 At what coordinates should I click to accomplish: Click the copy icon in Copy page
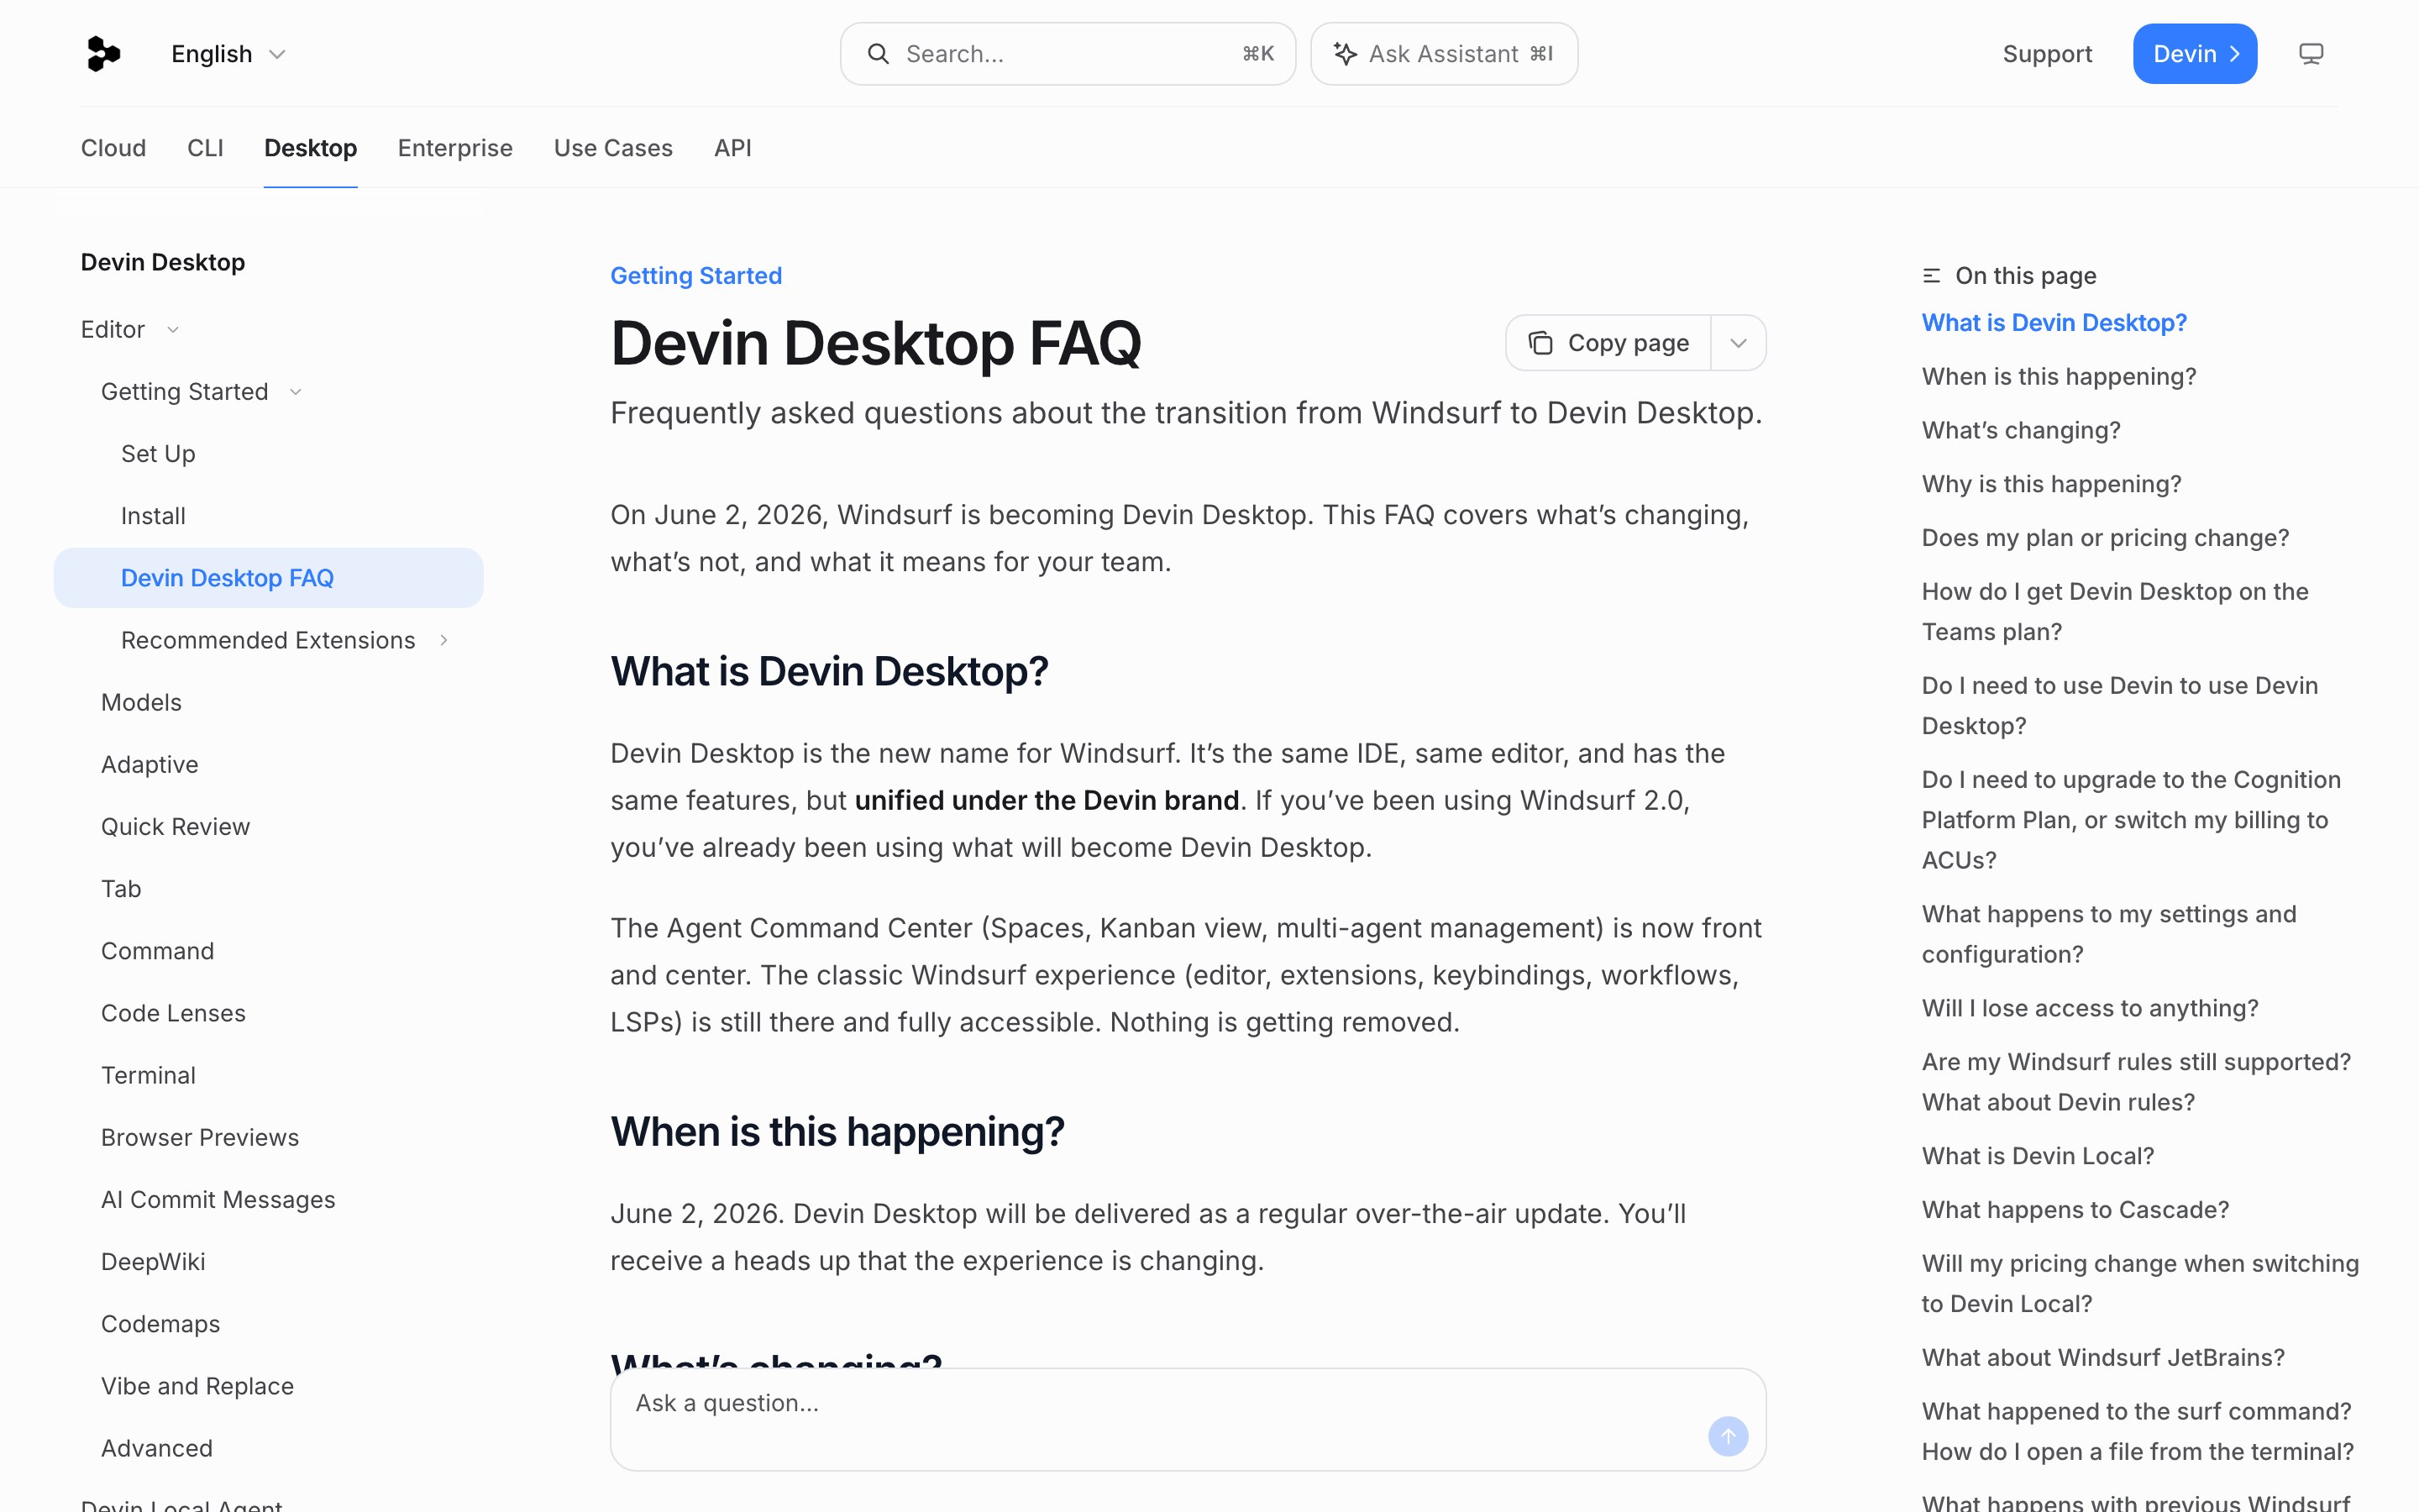tap(1540, 343)
